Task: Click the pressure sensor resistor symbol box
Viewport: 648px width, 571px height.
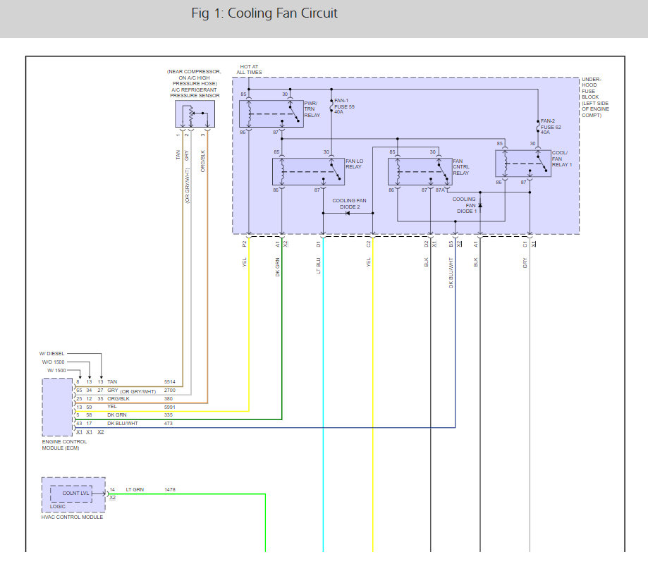Action: click(195, 113)
